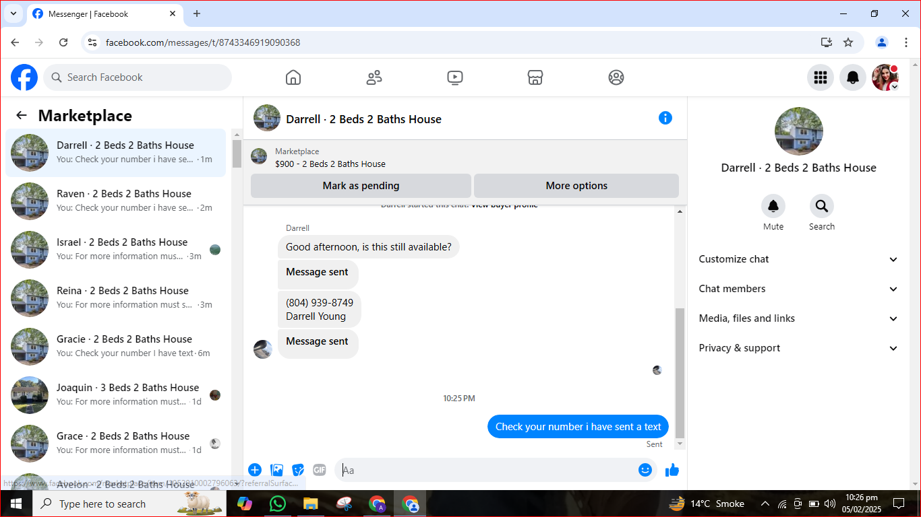Go to the Home feed icon
Image resolution: width=921 pixels, height=517 pixels.
pos(293,77)
